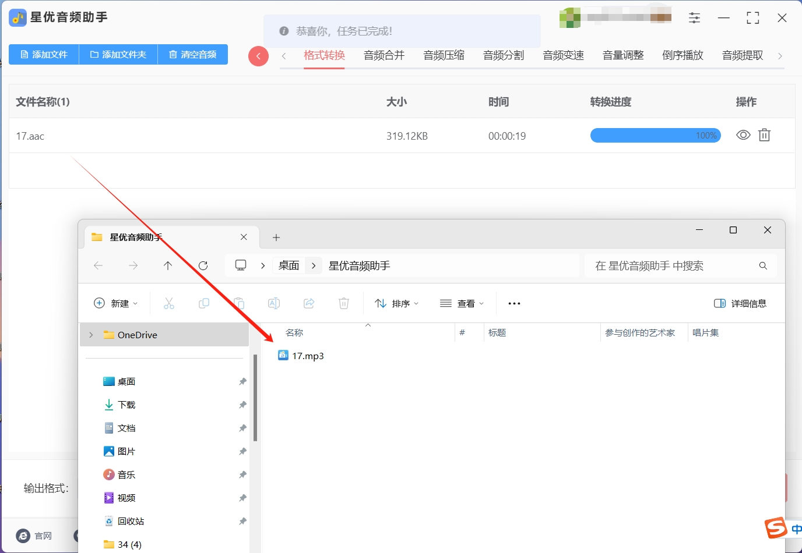Open 图片 in the navigation pane

126,451
